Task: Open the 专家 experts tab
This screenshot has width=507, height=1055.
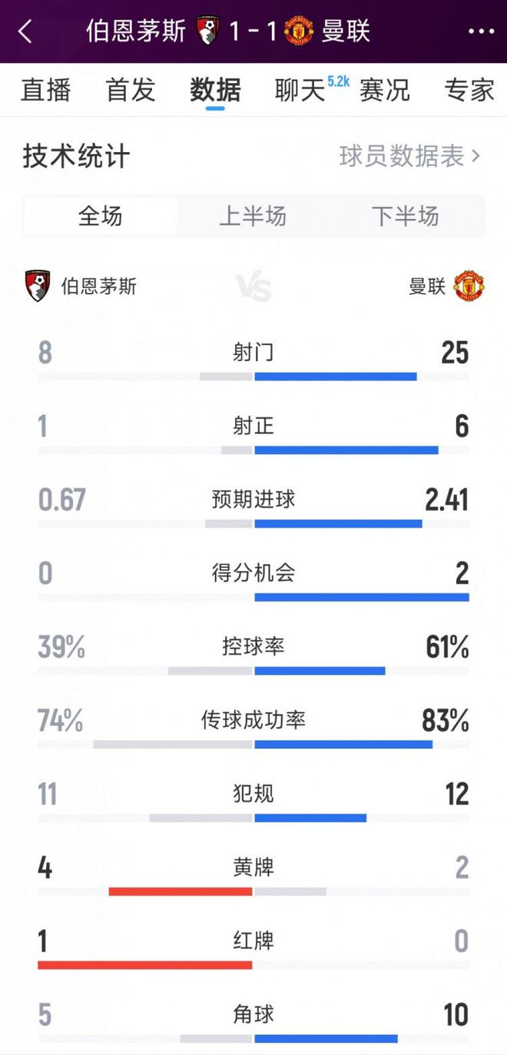Action: [469, 91]
